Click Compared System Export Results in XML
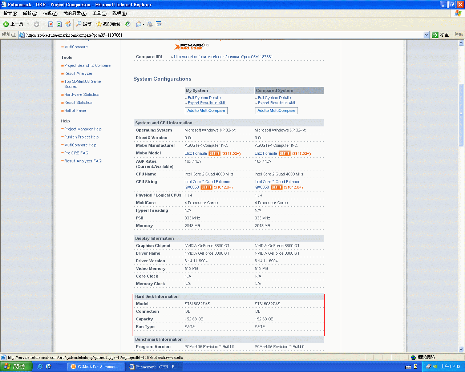The width and height of the screenshot is (465, 372). [277, 103]
